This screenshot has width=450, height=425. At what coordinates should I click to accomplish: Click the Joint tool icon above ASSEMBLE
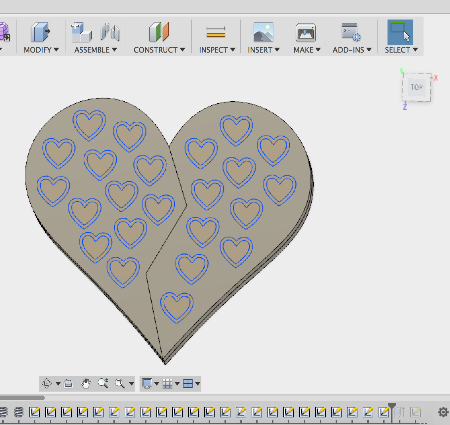click(110, 32)
